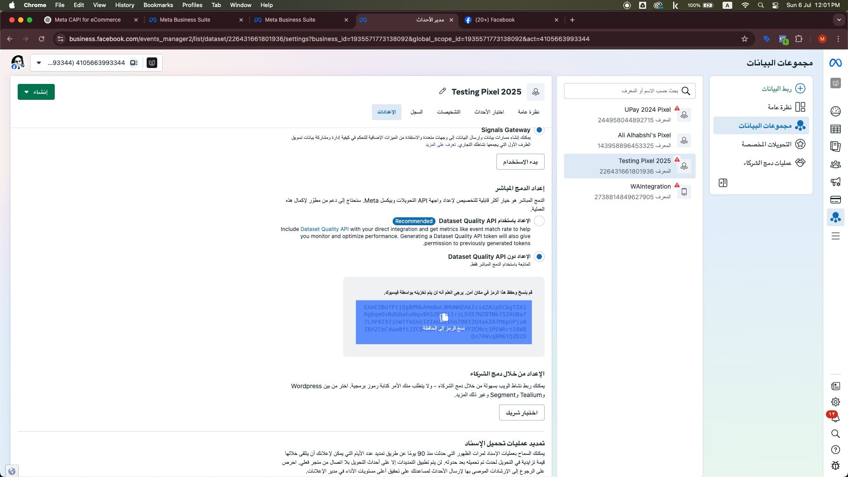The width and height of the screenshot is (848, 477).
Task: Click the اختيار شريك choose partner button
Action: click(x=521, y=413)
